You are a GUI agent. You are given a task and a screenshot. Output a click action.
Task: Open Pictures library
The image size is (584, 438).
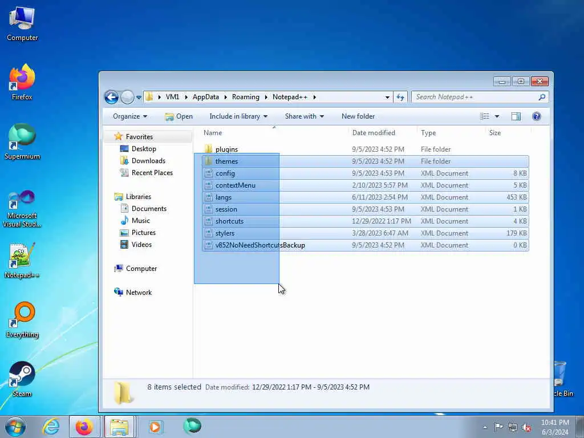(x=143, y=233)
